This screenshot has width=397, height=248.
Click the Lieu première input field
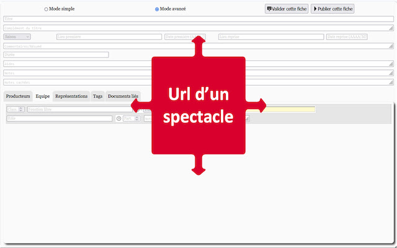tap(109, 37)
